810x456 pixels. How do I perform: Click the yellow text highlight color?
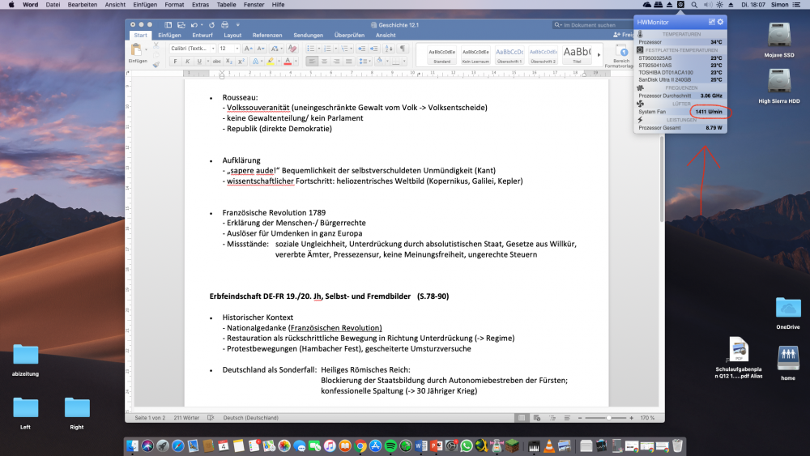coord(271,62)
